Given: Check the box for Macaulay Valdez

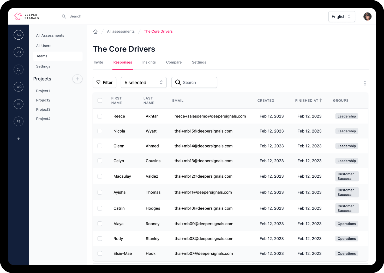Looking at the screenshot, I should pos(100,176).
